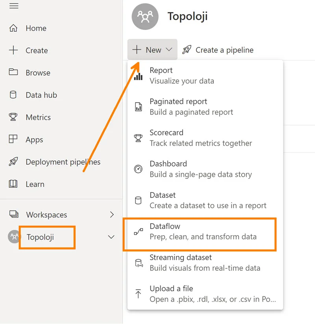Open the New dropdown button

click(x=152, y=50)
